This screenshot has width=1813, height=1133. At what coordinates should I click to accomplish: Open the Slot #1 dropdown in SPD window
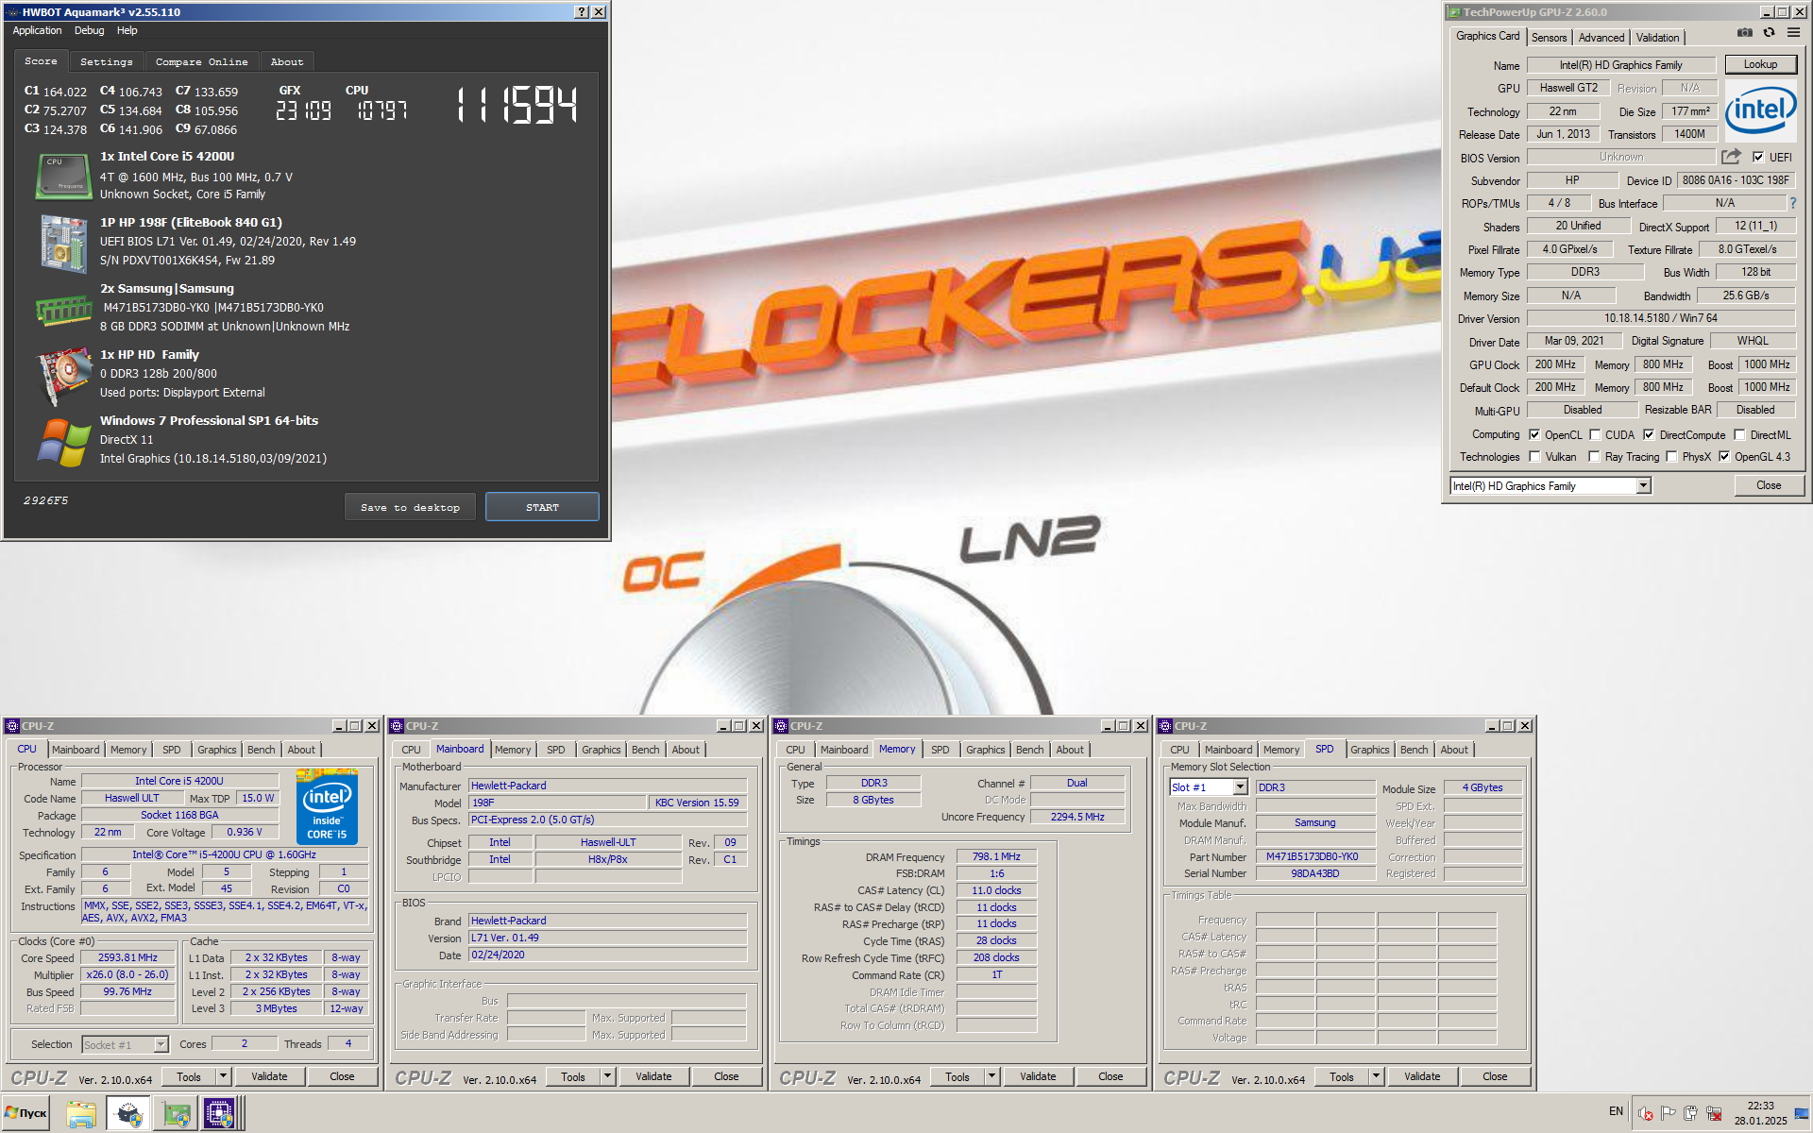pos(1240,787)
